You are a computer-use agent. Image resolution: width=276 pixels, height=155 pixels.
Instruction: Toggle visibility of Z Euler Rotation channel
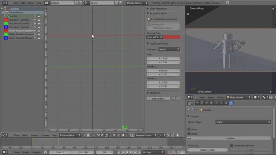click(6, 38)
